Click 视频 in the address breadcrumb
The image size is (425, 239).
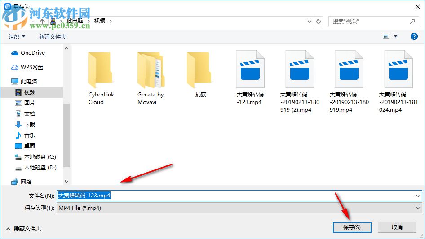coord(99,21)
